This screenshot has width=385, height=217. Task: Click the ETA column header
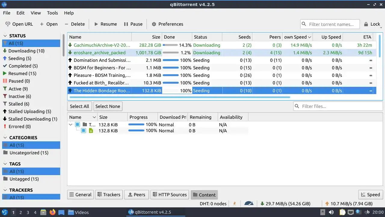coord(358,37)
